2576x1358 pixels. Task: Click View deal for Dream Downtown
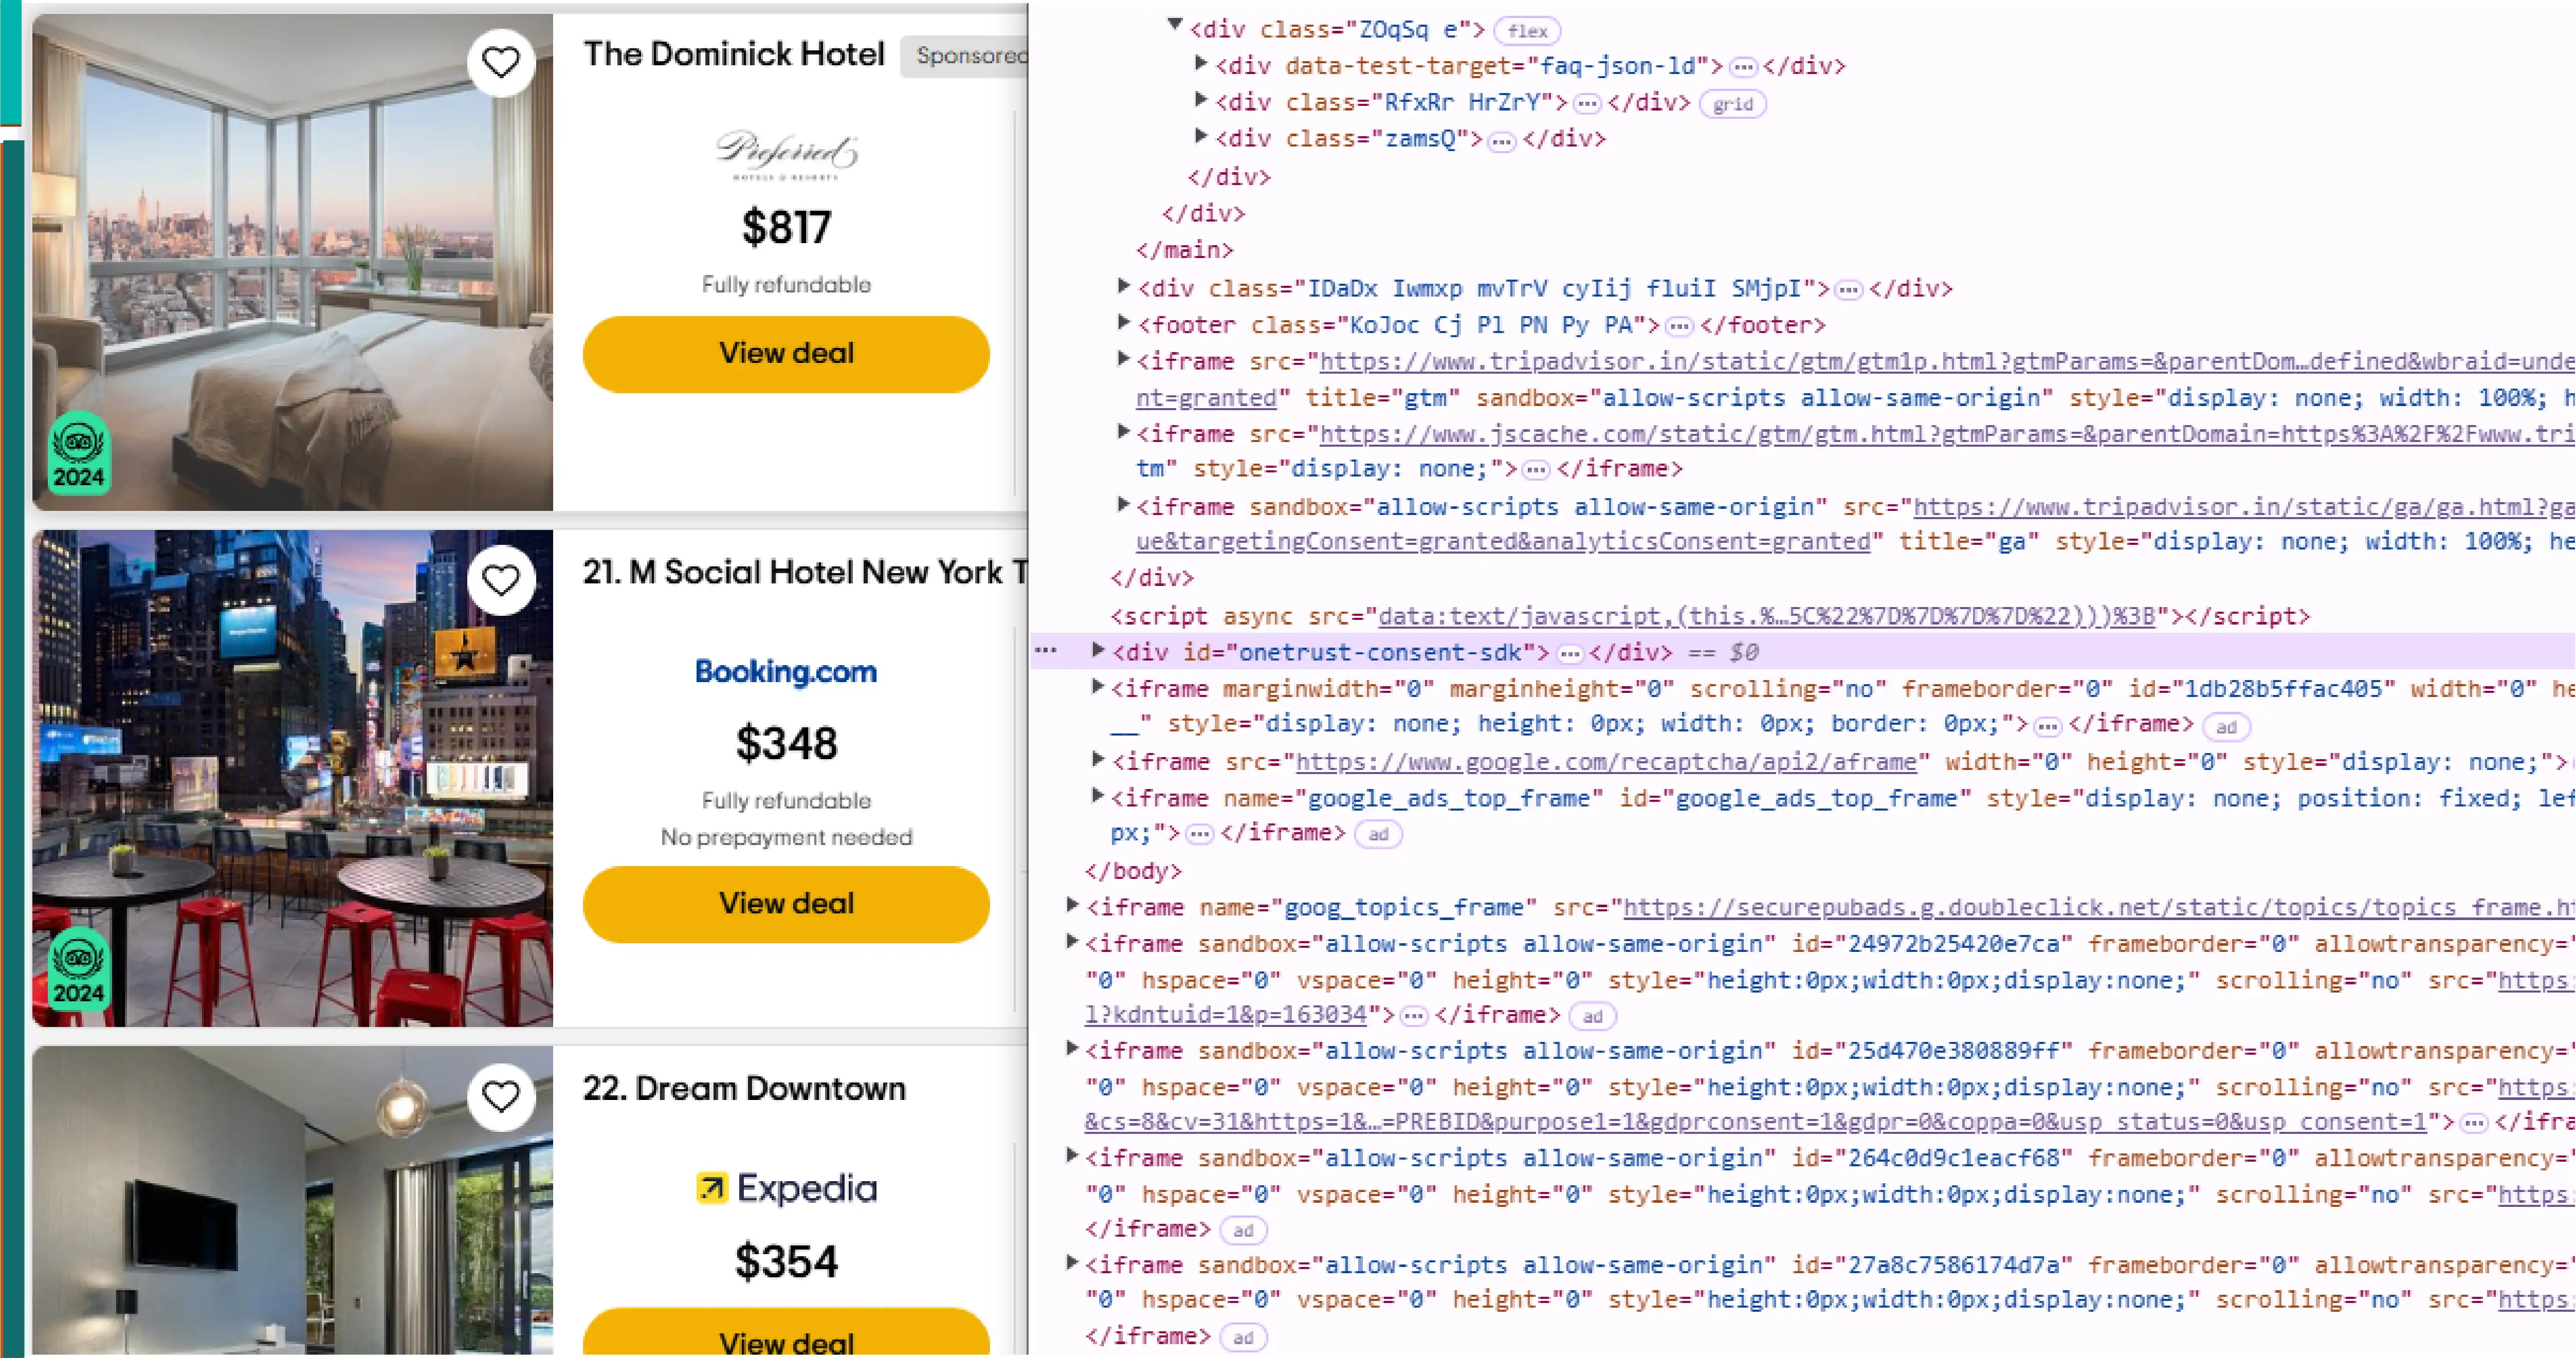786,1332
